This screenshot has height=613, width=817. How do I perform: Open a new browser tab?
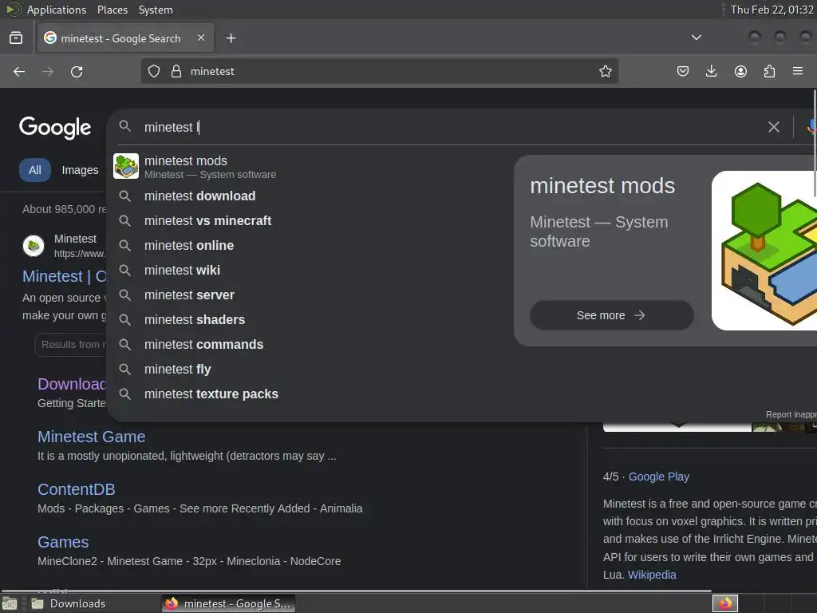point(231,38)
